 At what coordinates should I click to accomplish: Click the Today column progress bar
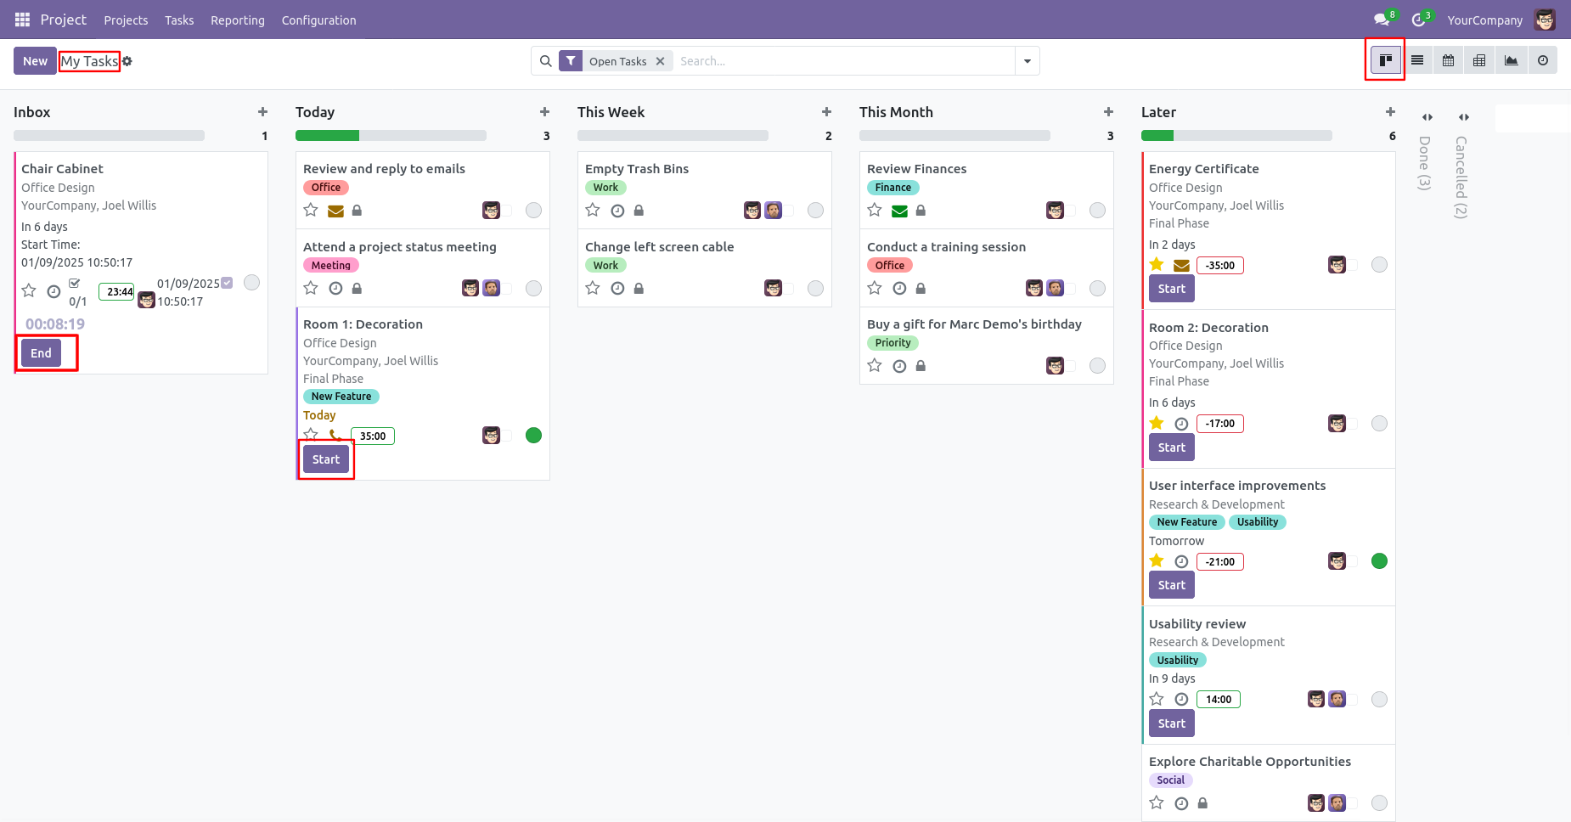click(391, 136)
